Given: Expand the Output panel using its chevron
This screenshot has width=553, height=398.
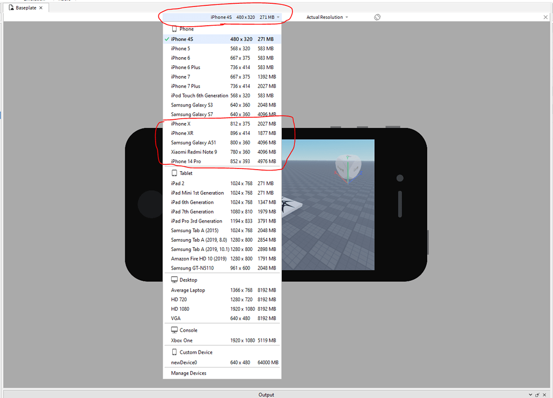Looking at the screenshot, I should 530,395.
